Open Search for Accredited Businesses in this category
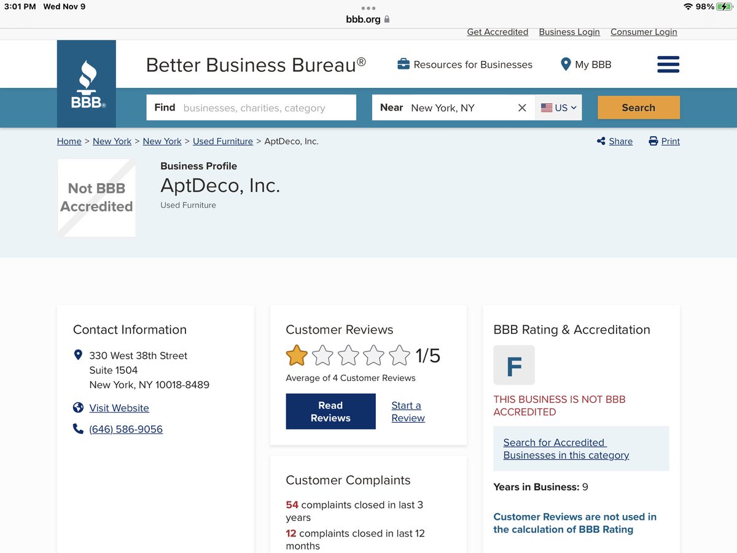Image resolution: width=737 pixels, height=553 pixels. (566, 449)
